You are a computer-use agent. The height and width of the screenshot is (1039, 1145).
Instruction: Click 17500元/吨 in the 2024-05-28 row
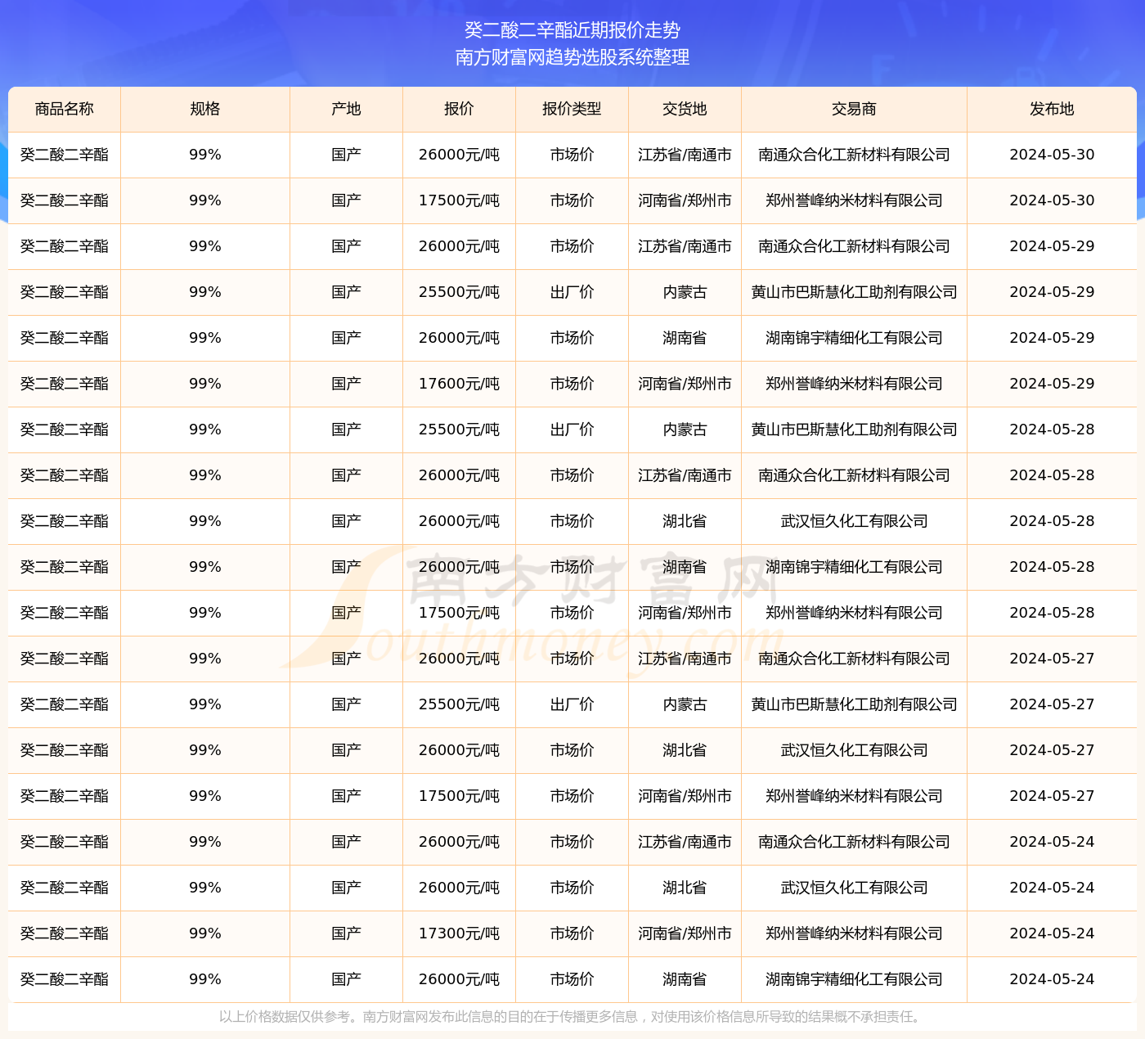click(459, 613)
